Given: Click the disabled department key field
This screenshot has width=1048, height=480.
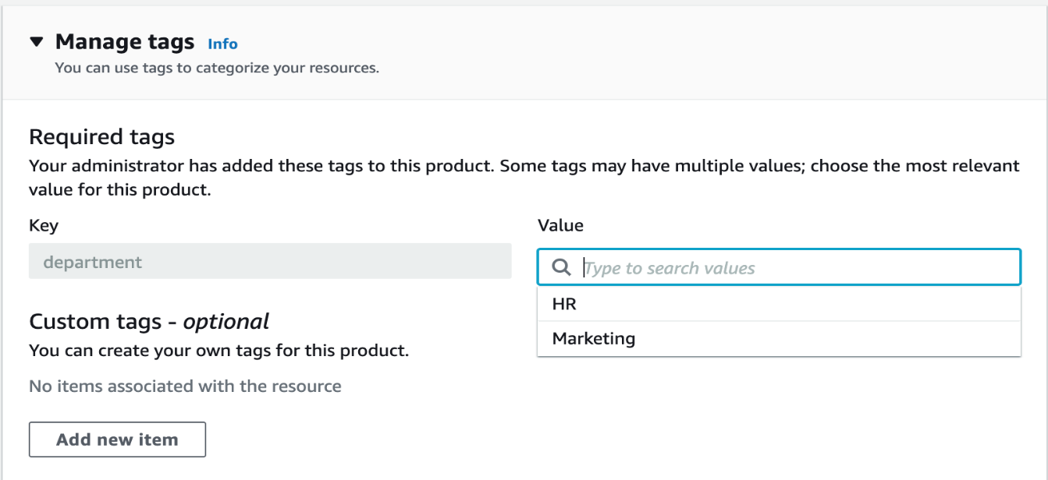Looking at the screenshot, I should pyautogui.click(x=270, y=262).
